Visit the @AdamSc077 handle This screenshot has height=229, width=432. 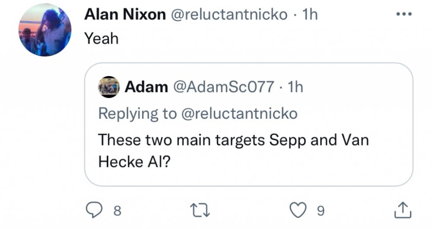pyautogui.click(x=223, y=87)
